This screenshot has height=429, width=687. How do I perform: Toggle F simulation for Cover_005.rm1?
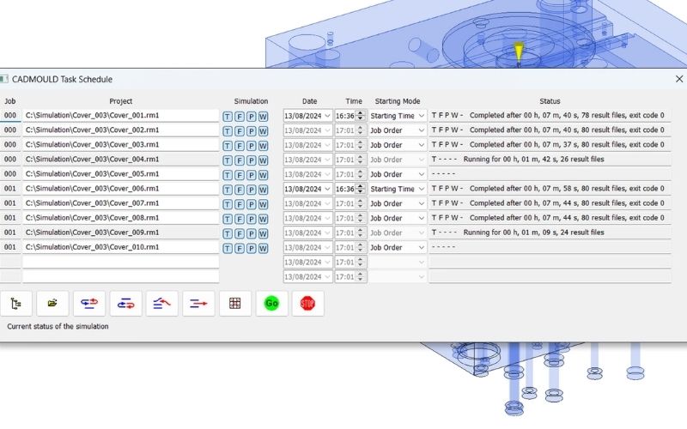pyautogui.click(x=240, y=175)
